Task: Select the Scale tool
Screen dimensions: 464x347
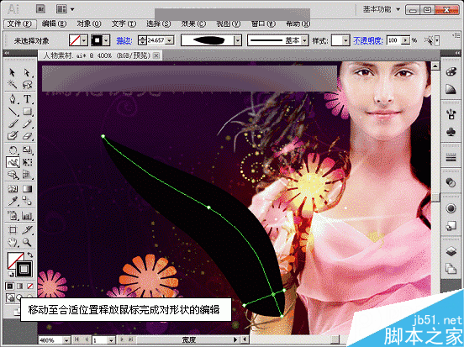Action: click(x=27, y=150)
